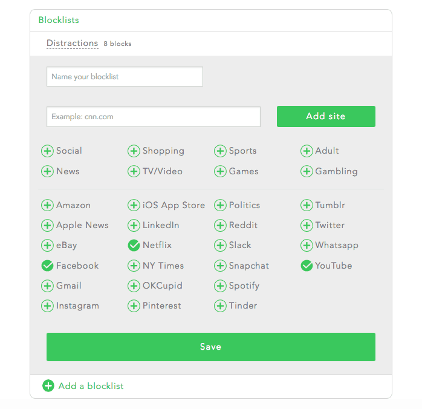Click the Add site button

tap(326, 116)
